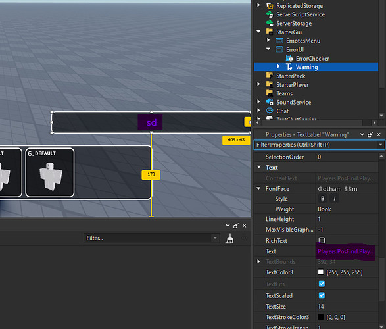Screen dimensions: 386x329
Task: Toggle Italic font style button
Action: pos(334,199)
